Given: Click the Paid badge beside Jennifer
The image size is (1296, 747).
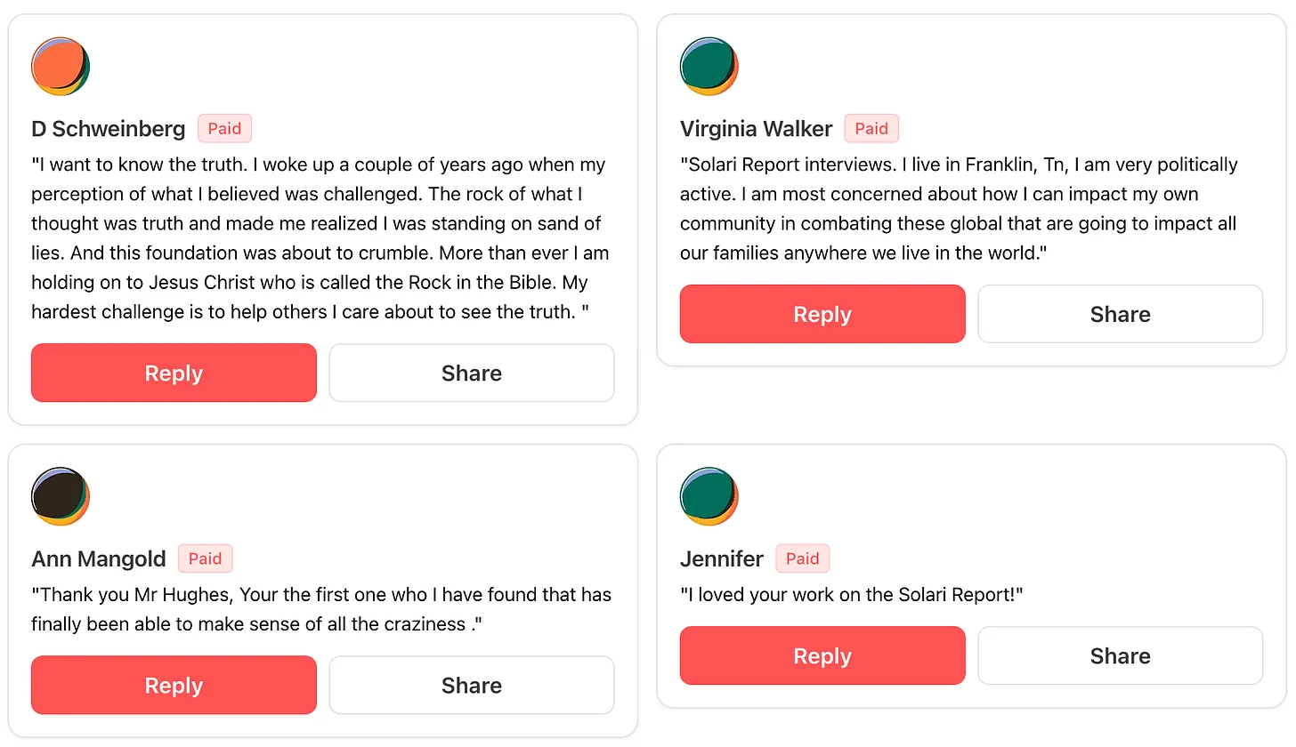Looking at the screenshot, I should point(802,558).
